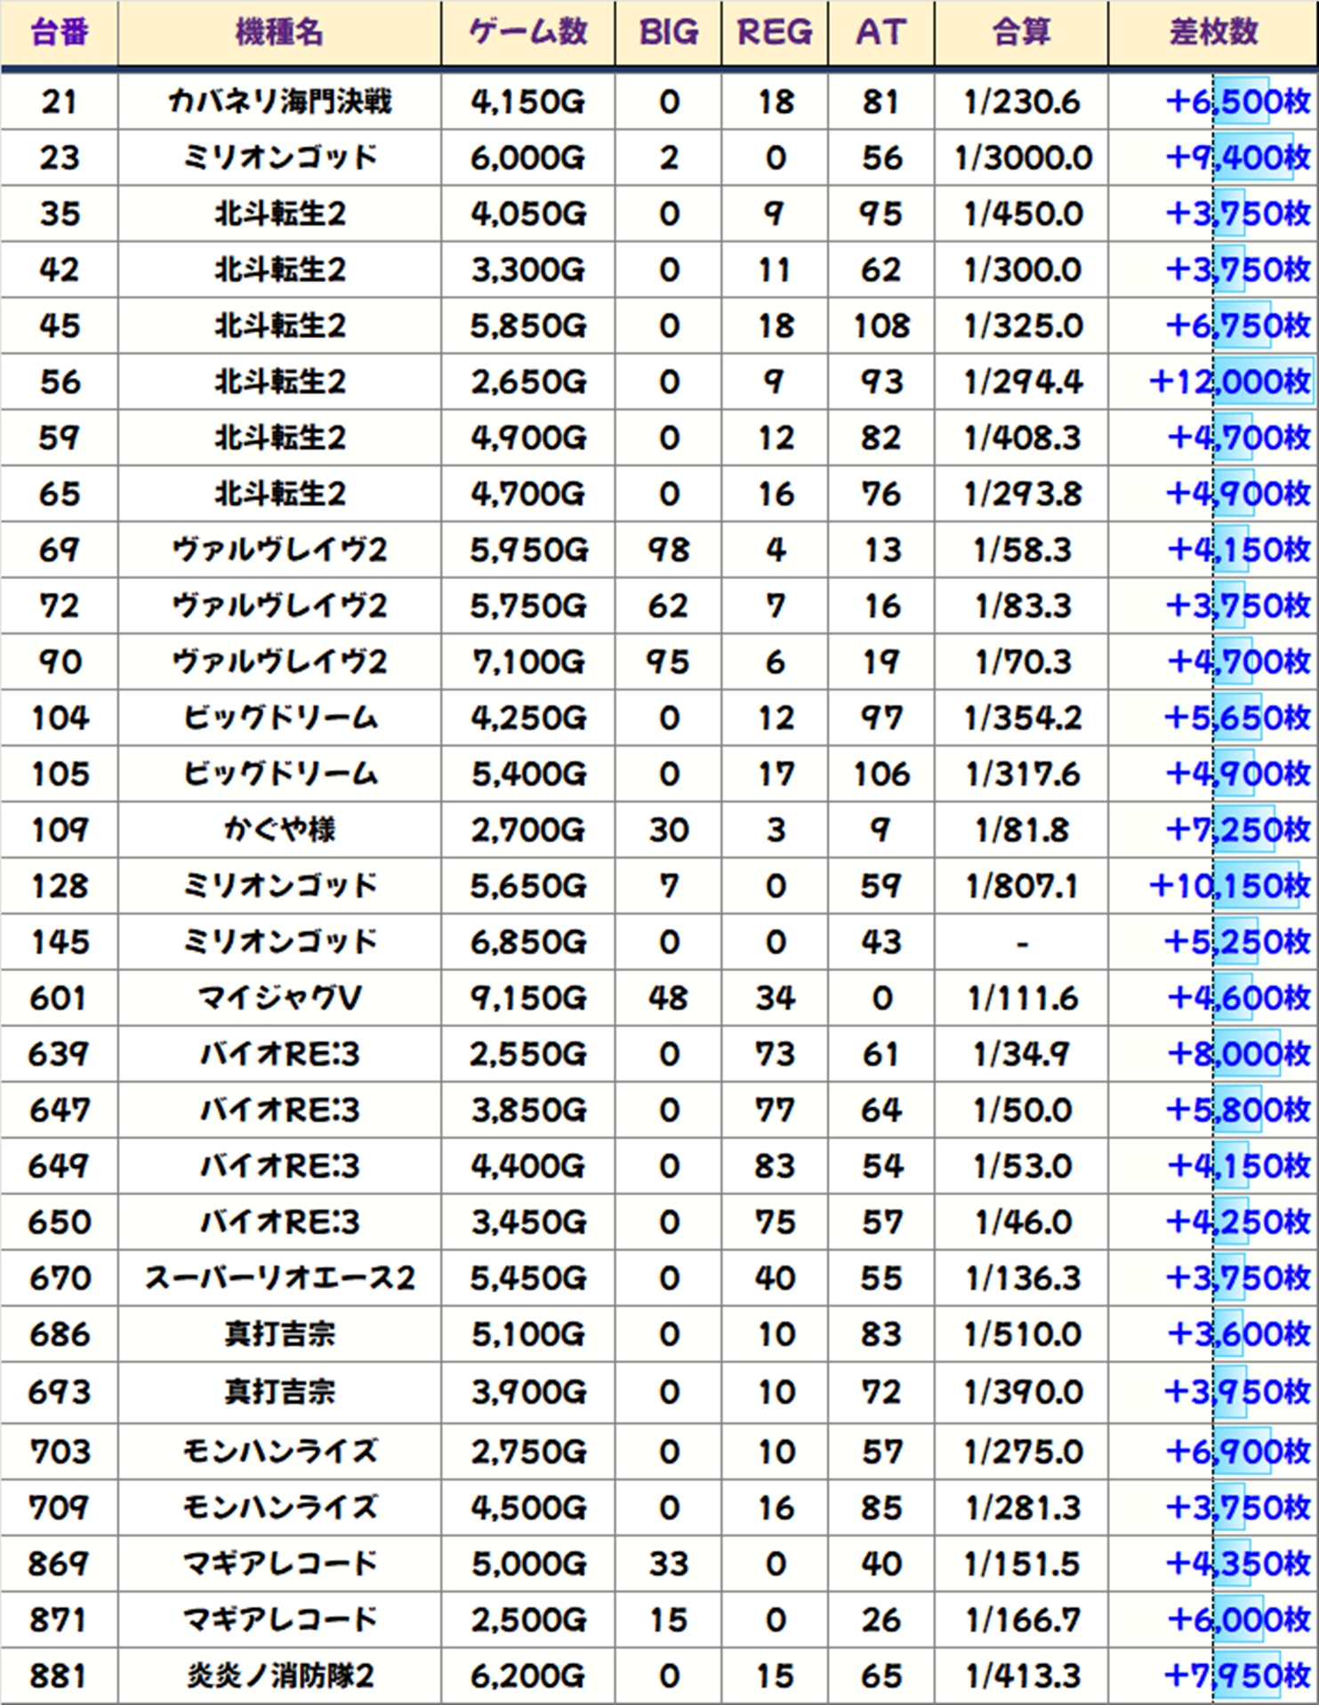Click machine number 881 cell

[x=59, y=1677]
